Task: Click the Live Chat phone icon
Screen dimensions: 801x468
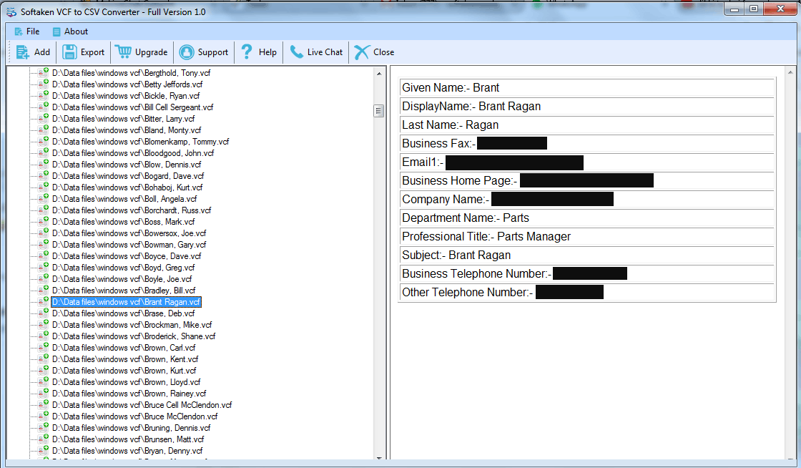Action: click(296, 52)
